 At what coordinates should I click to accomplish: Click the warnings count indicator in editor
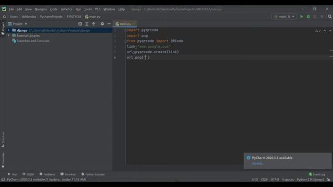(x=318, y=31)
